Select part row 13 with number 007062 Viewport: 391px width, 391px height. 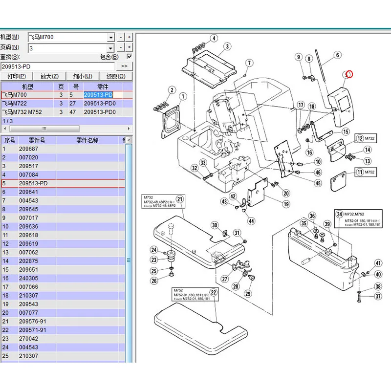[63, 252]
